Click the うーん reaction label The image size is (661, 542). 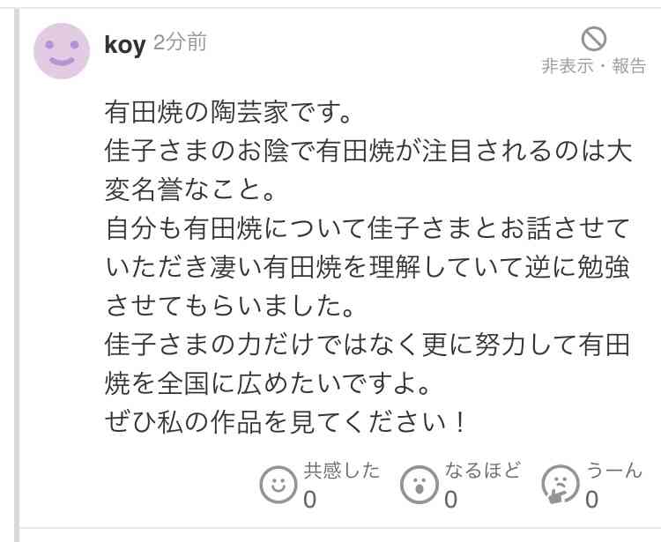point(614,471)
